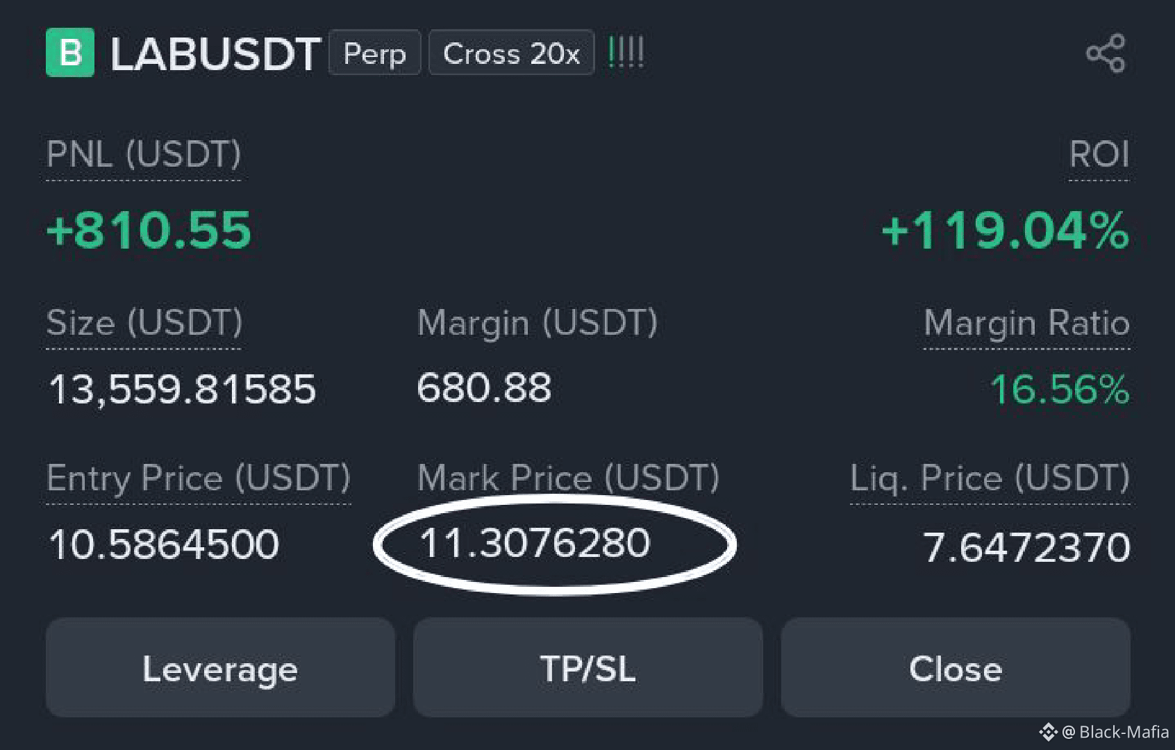Image resolution: width=1175 pixels, height=750 pixels.
Task: Tap the Liq. Price (USDT) label
Action: pyautogui.click(x=990, y=478)
